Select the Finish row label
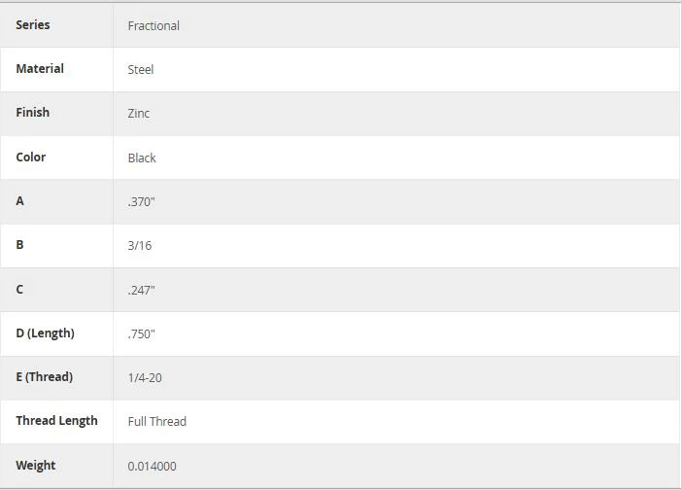This screenshot has height=490, width=681. coord(33,113)
